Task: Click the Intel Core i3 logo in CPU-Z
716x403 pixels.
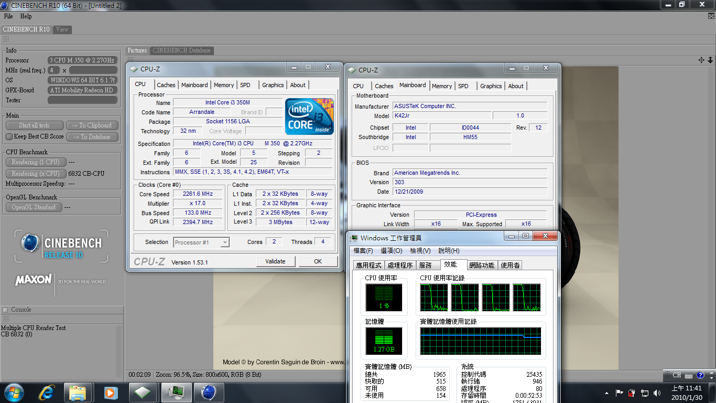Action: coord(309,116)
